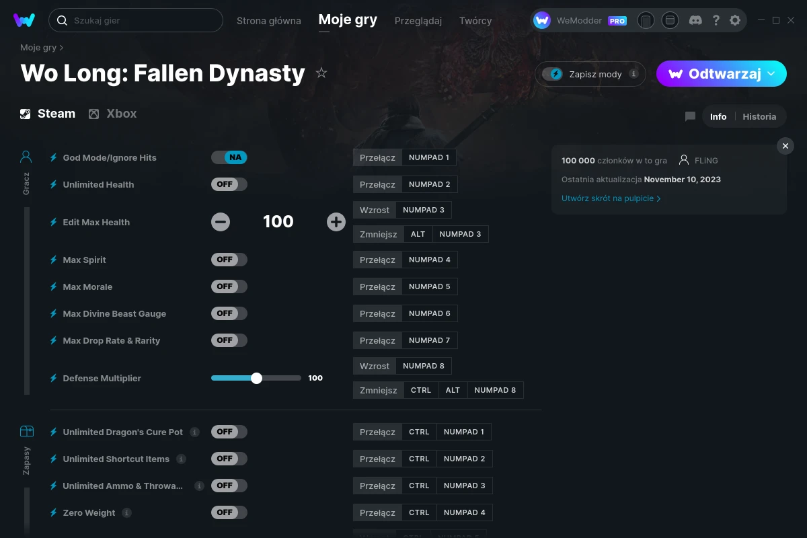
Task: Expand the Odtwarzaj dropdown arrow
Action: (x=771, y=73)
